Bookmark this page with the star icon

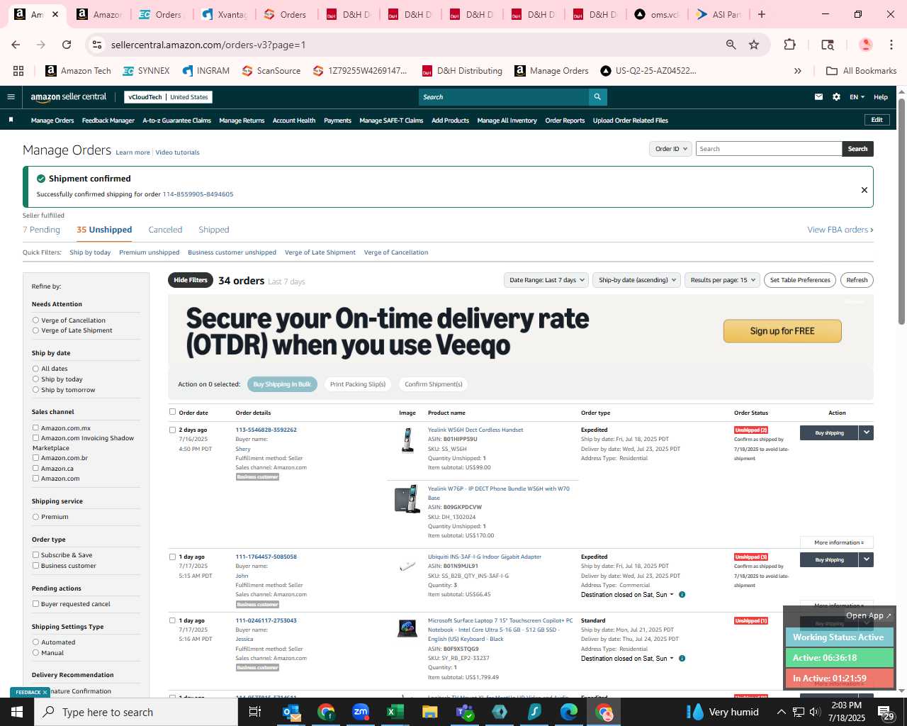pyautogui.click(x=754, y=45)
